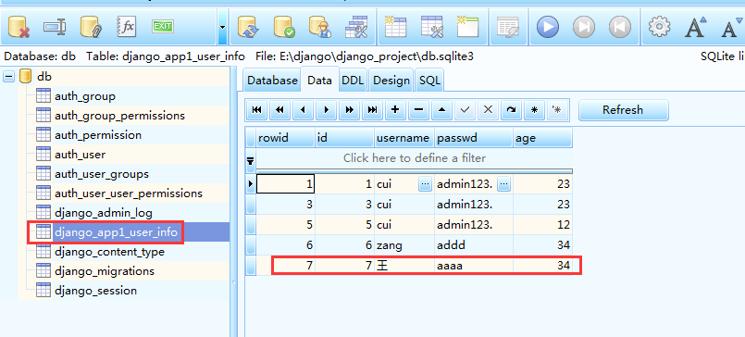Click the Refresh button
Screen dimensions: 745x337
tap(623, 110)
